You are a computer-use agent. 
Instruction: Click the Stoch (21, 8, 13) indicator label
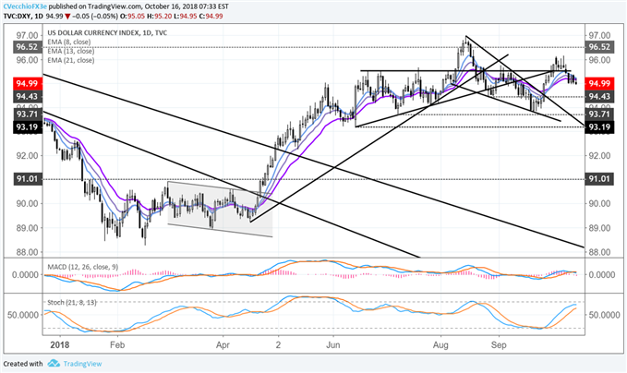(x=72, y=302)
